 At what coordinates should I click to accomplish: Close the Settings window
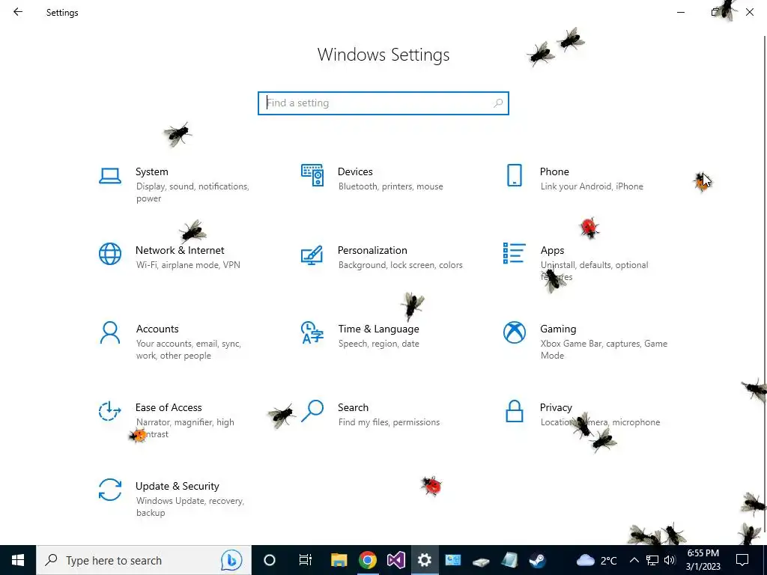749,12
